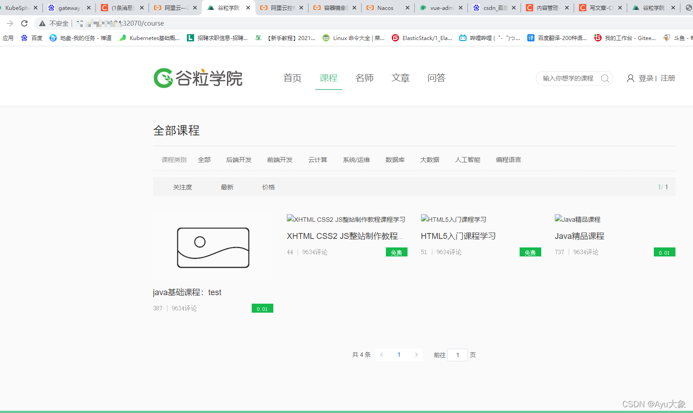693x413 pixels.
Task: Close the gateway tab
Action: 89,8
